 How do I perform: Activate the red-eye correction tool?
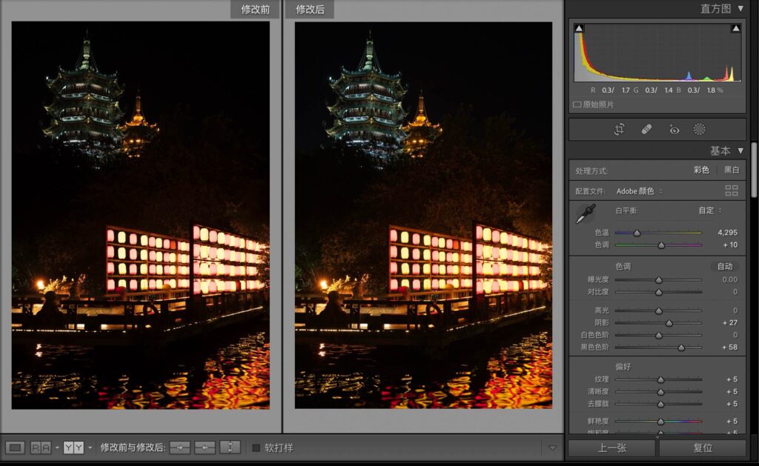click(673, 130)
